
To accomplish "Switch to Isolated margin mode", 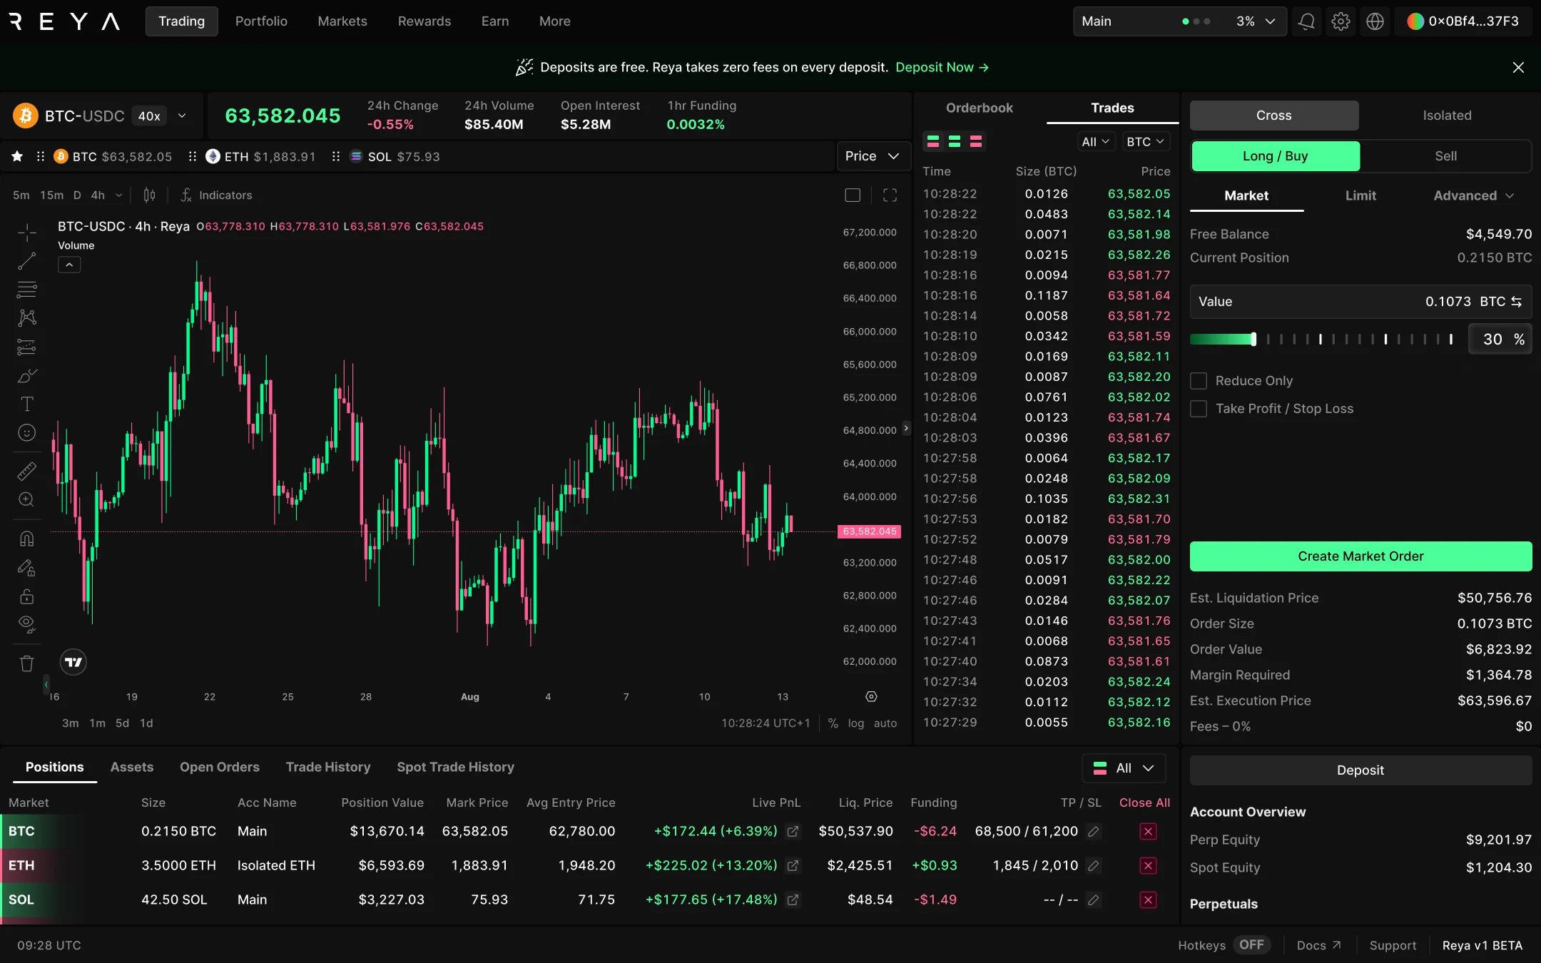I will 1447,116.
